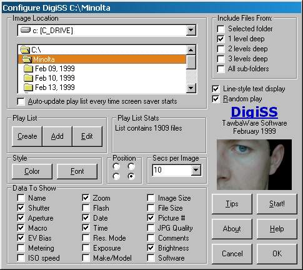The height and width of the screenshot is (270, 303).
Task: Click the Start! button
Action: pyautogui.click(x=277, y=204)
